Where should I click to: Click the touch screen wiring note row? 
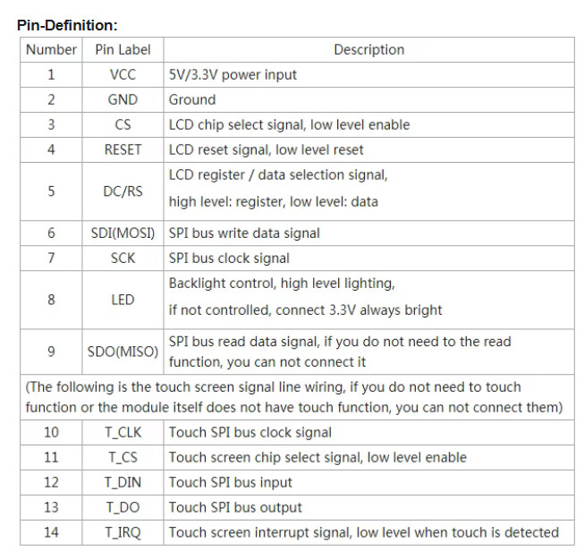click(297, 397)
